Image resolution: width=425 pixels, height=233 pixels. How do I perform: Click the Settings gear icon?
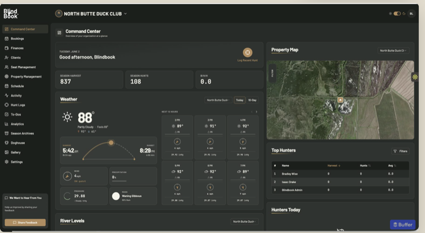click(x=7, y=162)
